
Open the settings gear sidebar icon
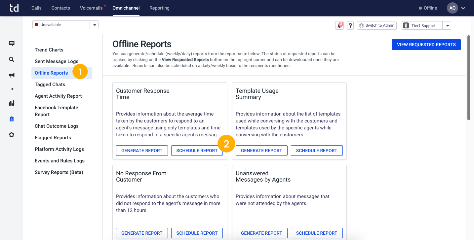pos(12,135)
